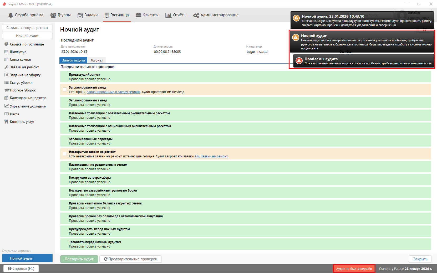The width and height of the screenshot is (437, 273).
Task: Switch to the Журнал tab
Action: click(97, 60)
